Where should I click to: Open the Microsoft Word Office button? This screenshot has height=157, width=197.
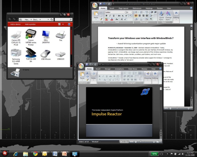click(95, 6)
